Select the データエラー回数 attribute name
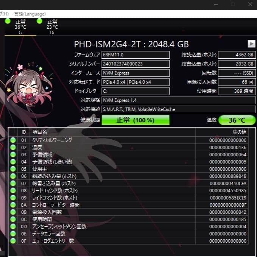 coord(49,234)
